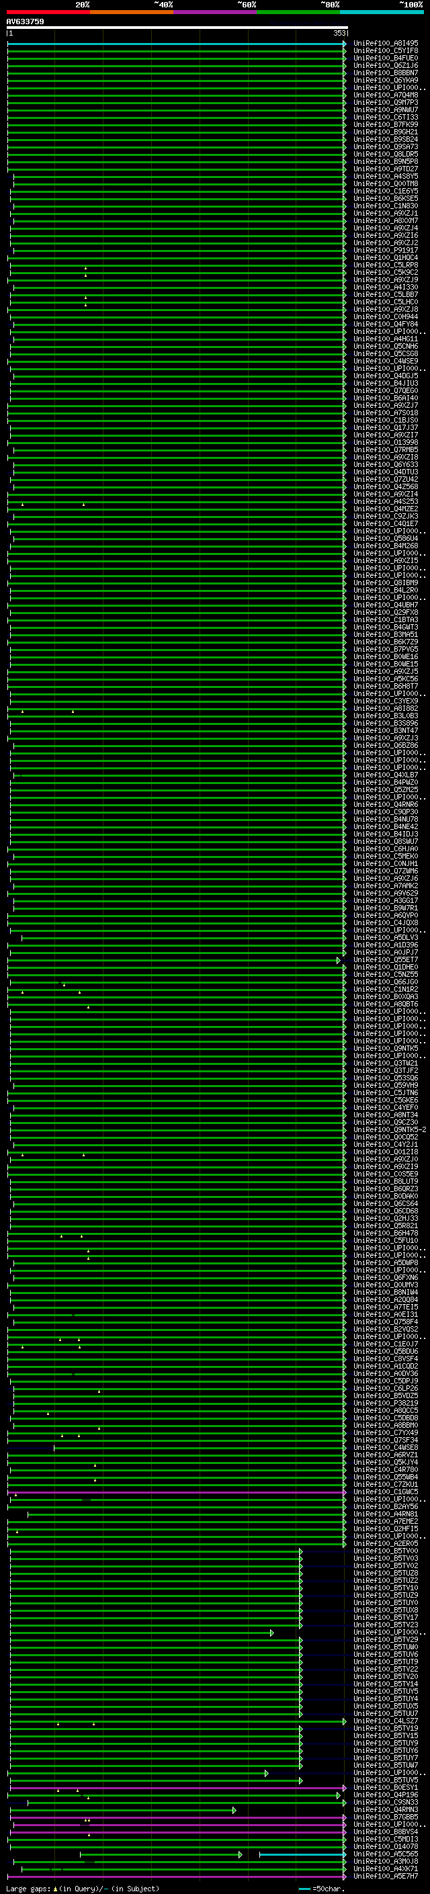
Task: Select hit label UniRef100_A7S018
Action: coord(386,413)
